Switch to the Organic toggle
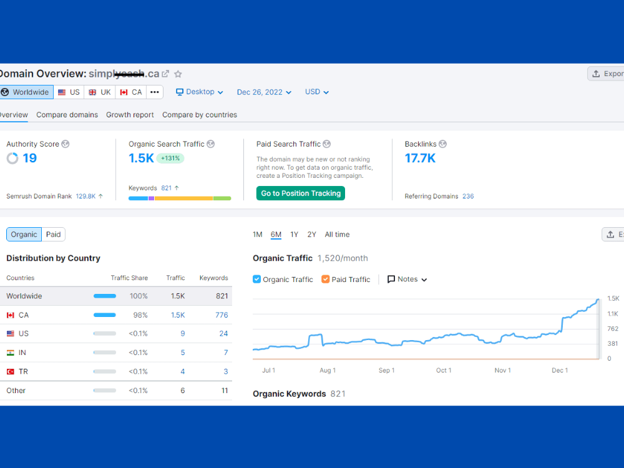Screen dimensions: 624x468 24,235
